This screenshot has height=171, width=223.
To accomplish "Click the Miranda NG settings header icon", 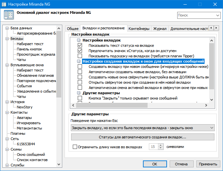I will [x=9, y=15].
